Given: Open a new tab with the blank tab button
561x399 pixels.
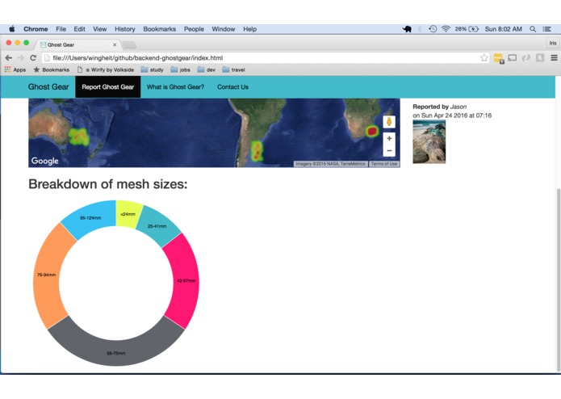Looking at the screenshot, I should (x=129, y=44).
